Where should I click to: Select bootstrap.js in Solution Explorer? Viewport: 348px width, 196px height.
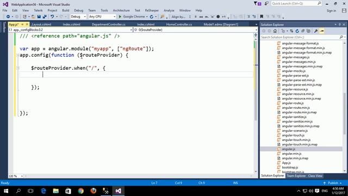coord(290,167)
